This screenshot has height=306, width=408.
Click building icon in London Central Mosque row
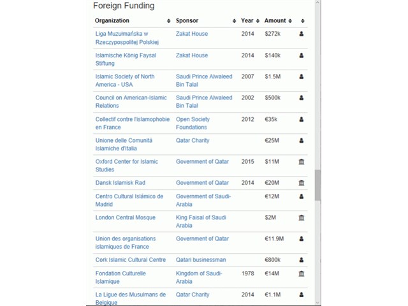(302, 217)
